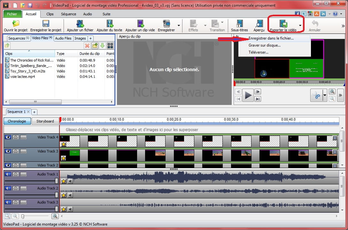348x230 pixels.
Task: Choose Graver sur disque... from the export menu
Action: 274,45
